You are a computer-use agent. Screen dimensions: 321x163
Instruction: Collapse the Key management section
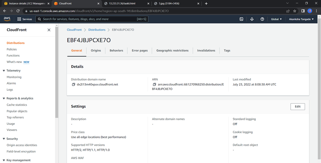(x=4, y=160)
